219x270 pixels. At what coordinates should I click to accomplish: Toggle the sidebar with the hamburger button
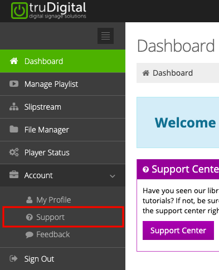[105, 36]
